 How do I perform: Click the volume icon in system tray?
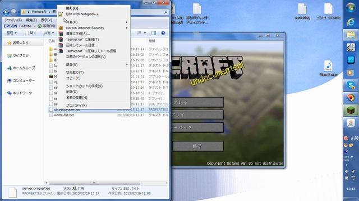pyautogui.click(x=347, y=171)
